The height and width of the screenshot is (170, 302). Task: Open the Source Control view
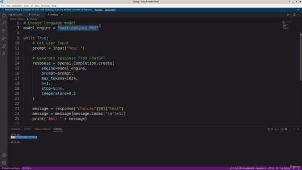[x=4, y=31]
